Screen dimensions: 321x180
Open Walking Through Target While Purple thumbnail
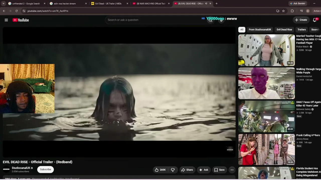click(267, 83)
